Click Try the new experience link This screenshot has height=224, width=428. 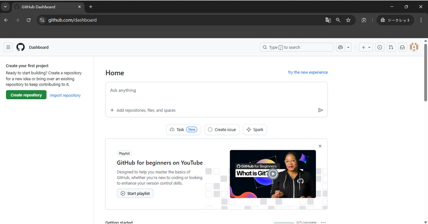[308, 73]
